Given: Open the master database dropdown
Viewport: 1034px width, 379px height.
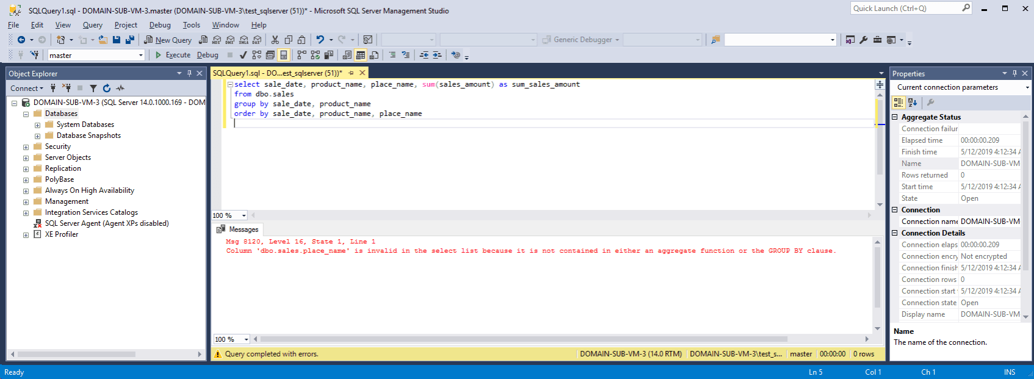Looking at the screenshot, I should coord(140,55).
